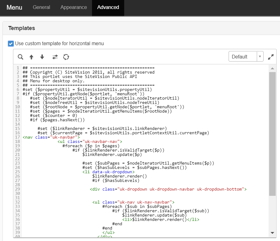
Task: Click the Menu title in header
Action: coord(15,7)
